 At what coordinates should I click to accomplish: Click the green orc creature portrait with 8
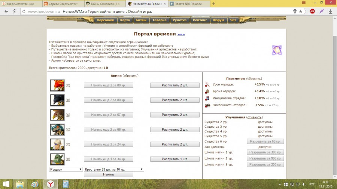(x=57, y=159)
